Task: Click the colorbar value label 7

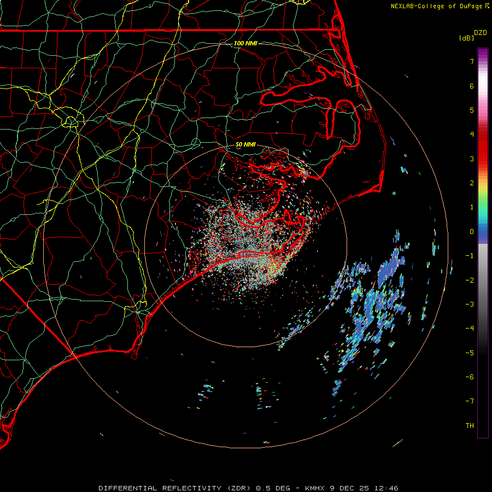Action: pyautogui.click(x=472, y=61)
